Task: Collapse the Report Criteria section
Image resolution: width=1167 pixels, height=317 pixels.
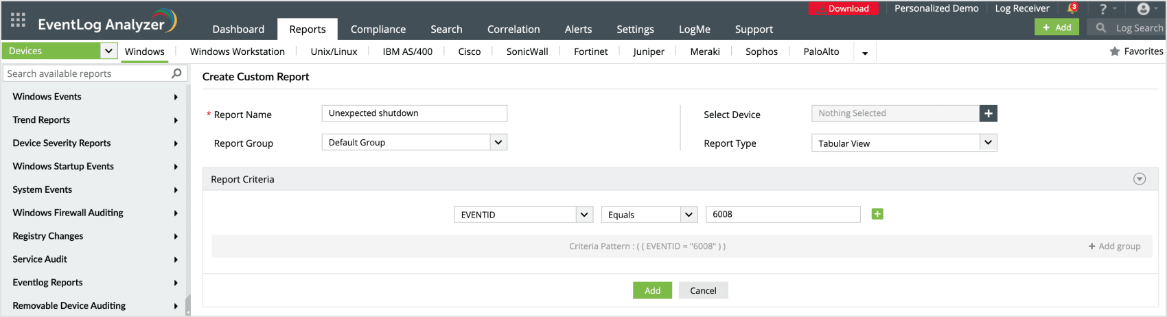Action: pos(1139,179)
